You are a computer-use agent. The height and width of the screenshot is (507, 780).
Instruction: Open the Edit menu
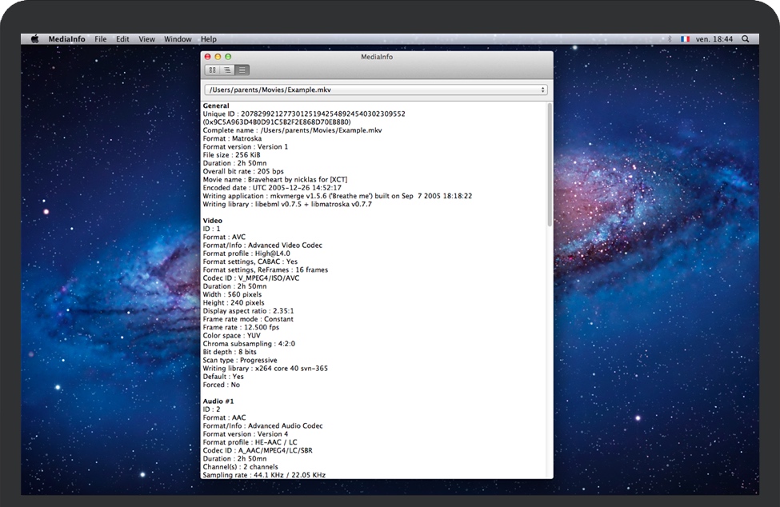pos(122,39)
